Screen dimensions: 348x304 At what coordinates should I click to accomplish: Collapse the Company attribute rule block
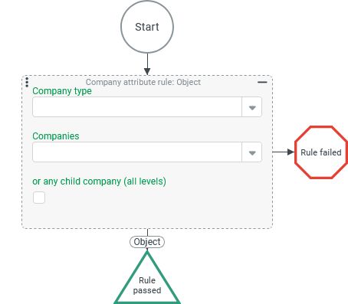(262, 82)
